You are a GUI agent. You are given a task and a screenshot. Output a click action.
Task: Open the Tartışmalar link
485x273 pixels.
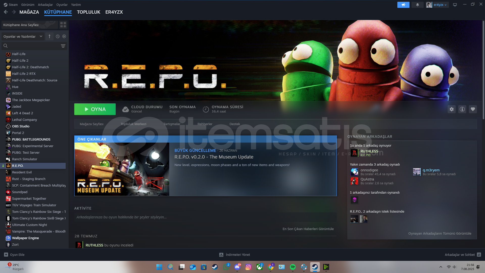tap(172, 124)
